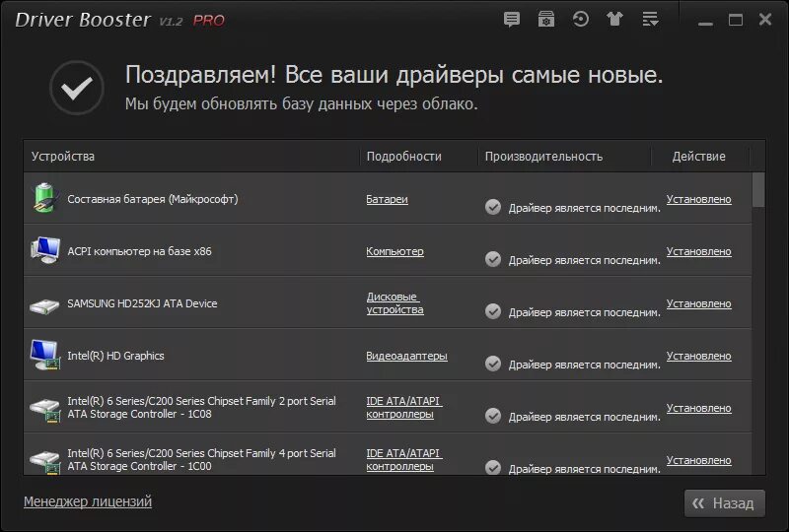Maximize the Driver Booster window
The image size is (789, 532).
pyautogui.click(x=735, y=20)
